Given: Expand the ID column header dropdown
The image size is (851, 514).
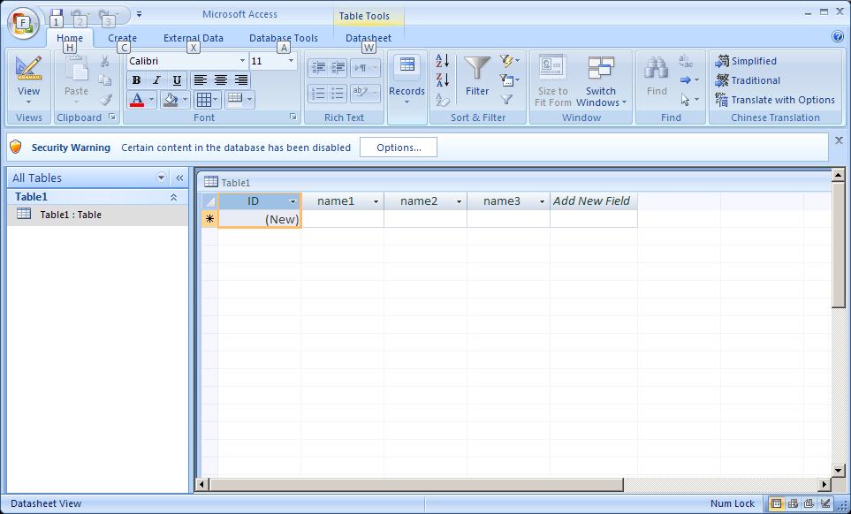Looking at the screenshot, I should [293, 201].
